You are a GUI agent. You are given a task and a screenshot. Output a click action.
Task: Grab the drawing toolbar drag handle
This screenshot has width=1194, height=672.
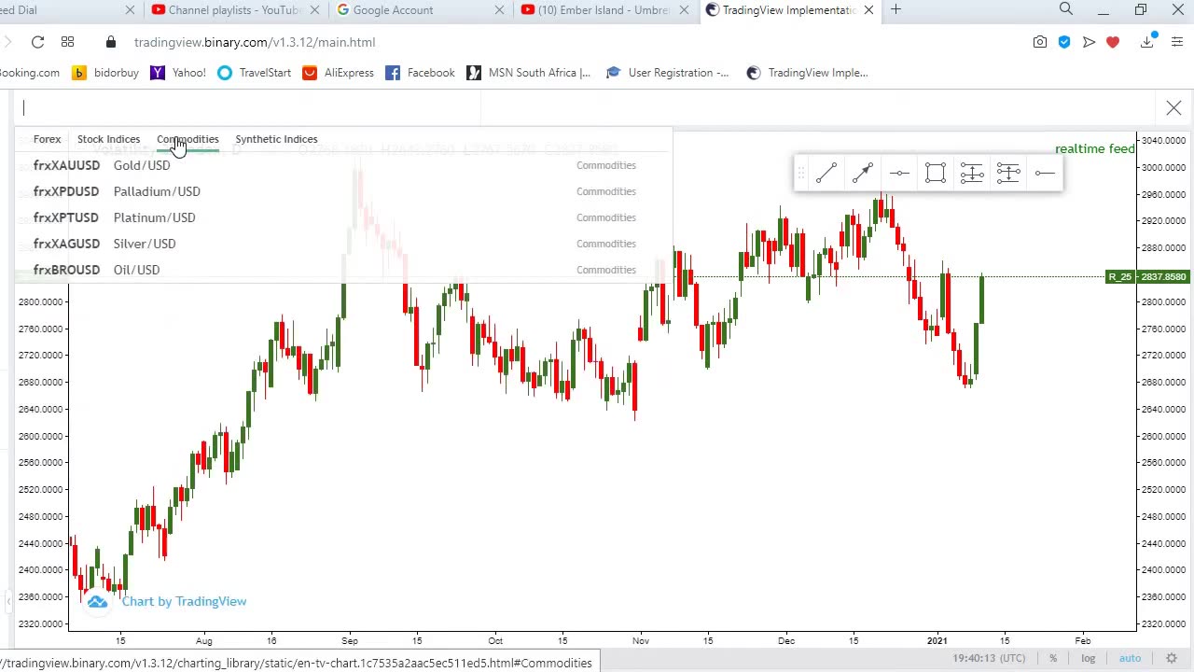pyautogui.click(x=800, y=173)
